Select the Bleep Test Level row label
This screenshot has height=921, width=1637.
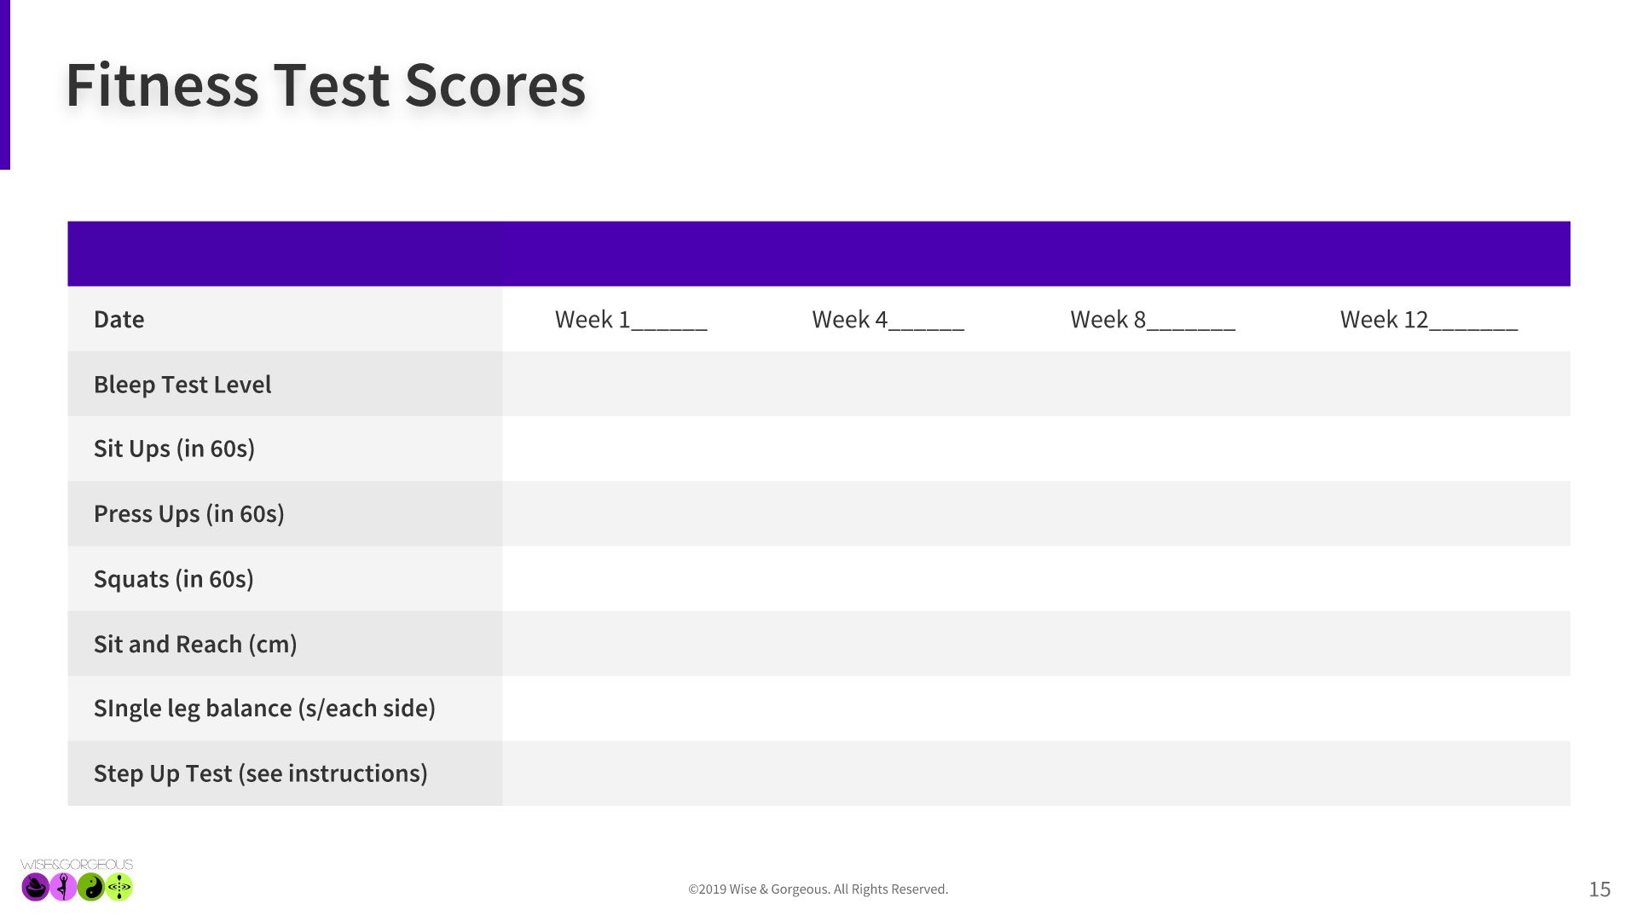click(x=182, y=385)
